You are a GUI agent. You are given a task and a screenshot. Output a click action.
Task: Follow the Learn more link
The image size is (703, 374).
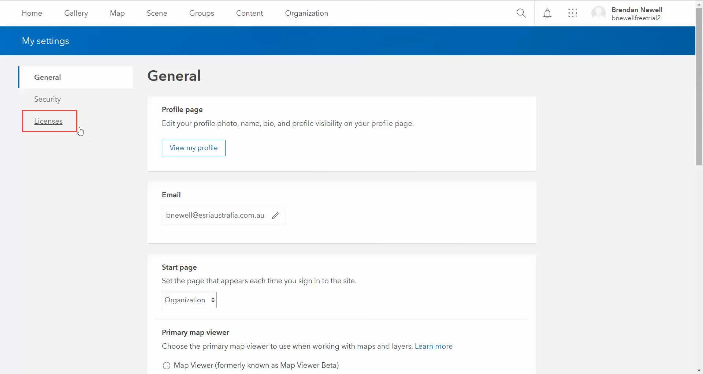coord(434,346)
